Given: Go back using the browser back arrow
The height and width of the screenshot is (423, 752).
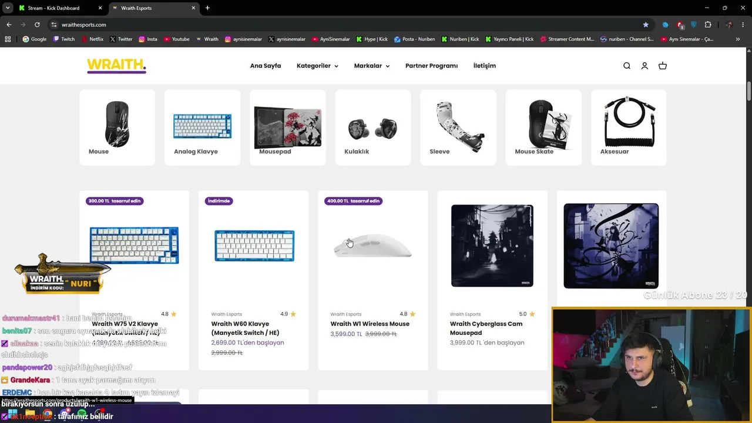Looking at the screenshot, I should (9, 25).
